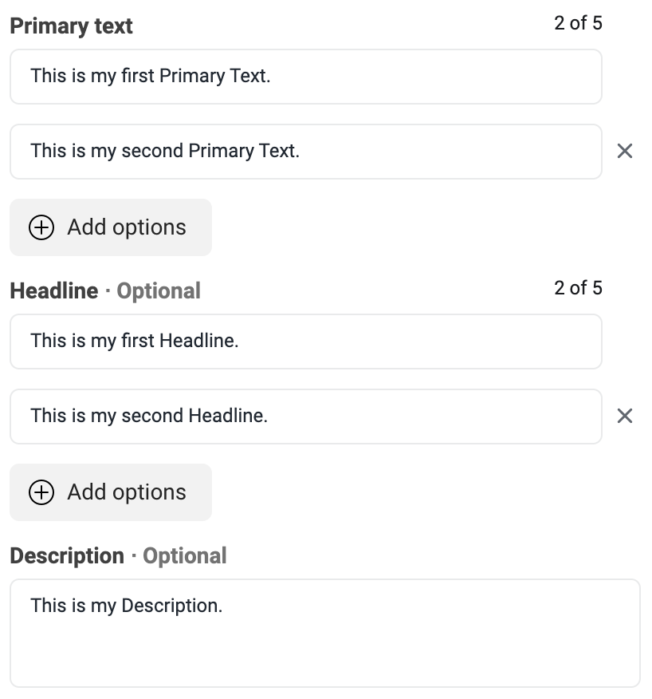Remove the second Primary Text option
The width and height of the screenshot is (652, 699).
click(x=624, y=151)
